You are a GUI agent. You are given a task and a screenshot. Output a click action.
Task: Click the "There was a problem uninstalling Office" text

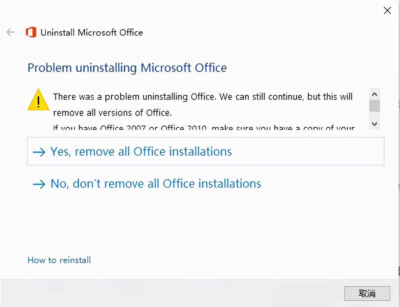click(203, 97)
